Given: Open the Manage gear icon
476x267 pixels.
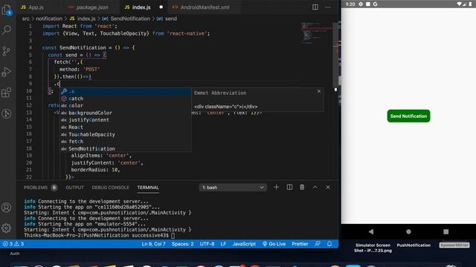Looking at the screenshot, I should [7, 228].
